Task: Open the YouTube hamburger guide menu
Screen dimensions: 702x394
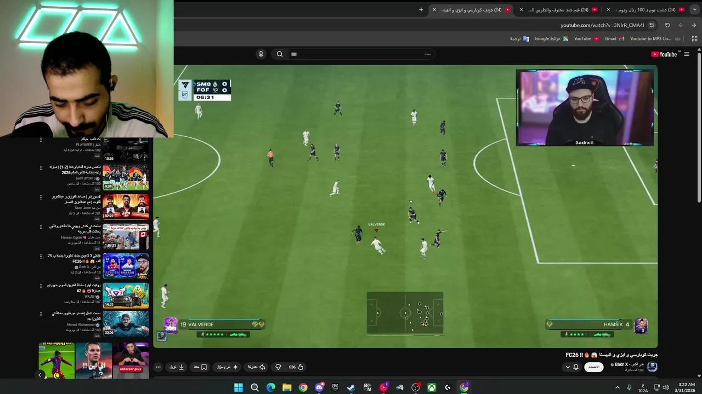Action: point(686,54)
